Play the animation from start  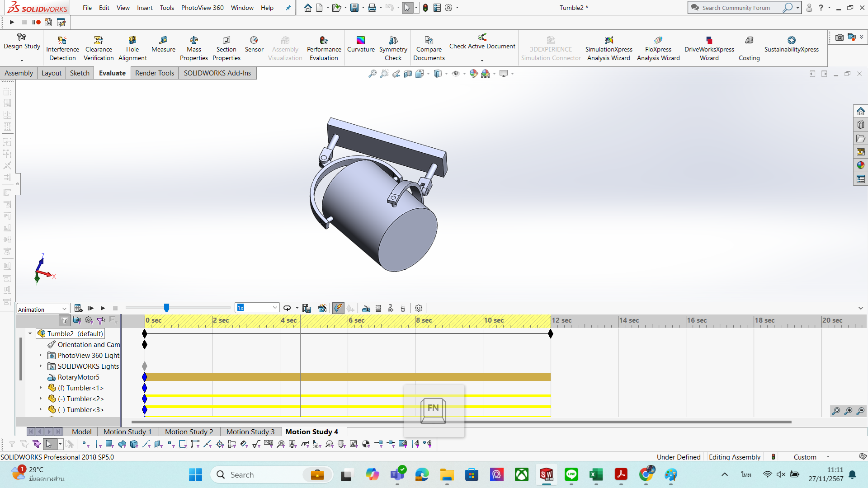click(x=90, y=308)
